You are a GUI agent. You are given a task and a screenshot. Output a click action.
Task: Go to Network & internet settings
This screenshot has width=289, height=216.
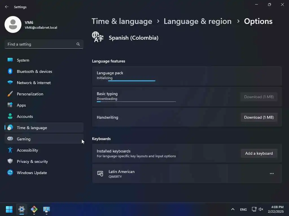pos(44,83)
